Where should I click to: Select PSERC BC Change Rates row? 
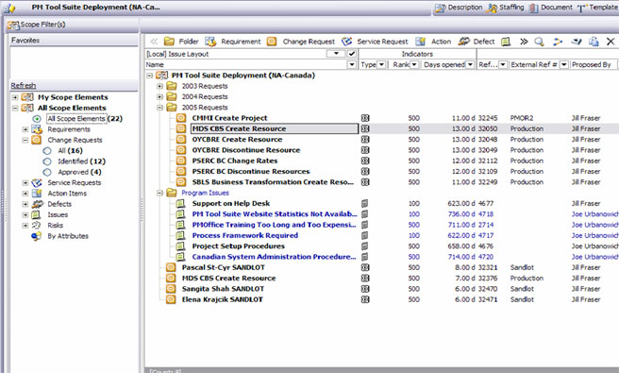(x=235, y=161)
